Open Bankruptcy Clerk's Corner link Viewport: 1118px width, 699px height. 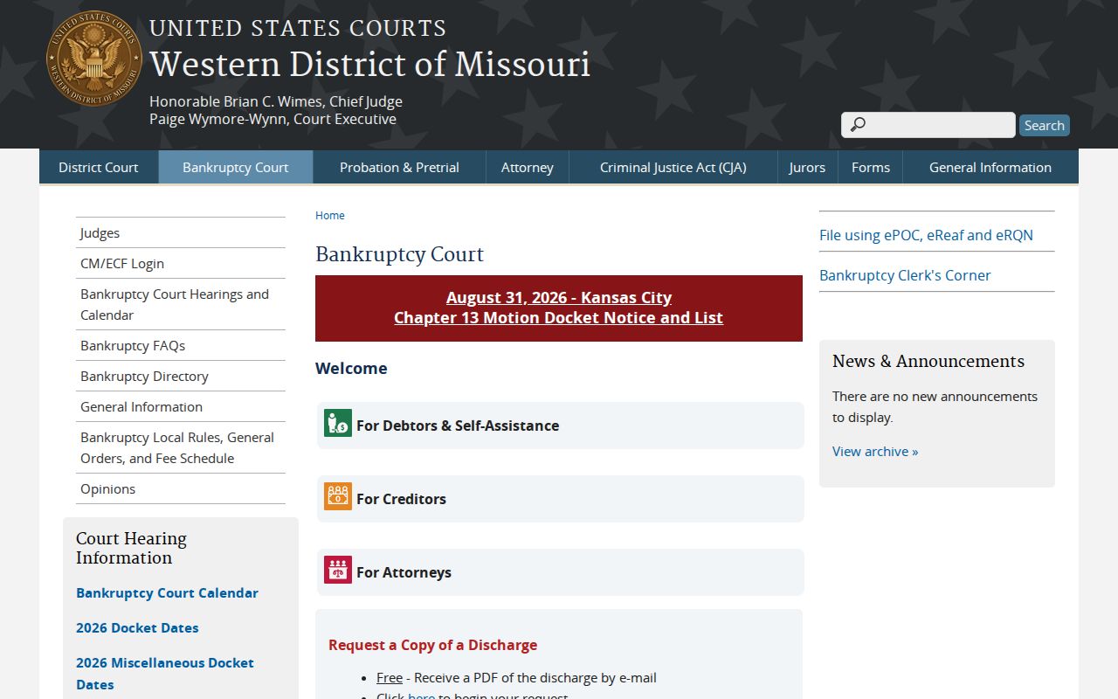[x=905, y=275]
